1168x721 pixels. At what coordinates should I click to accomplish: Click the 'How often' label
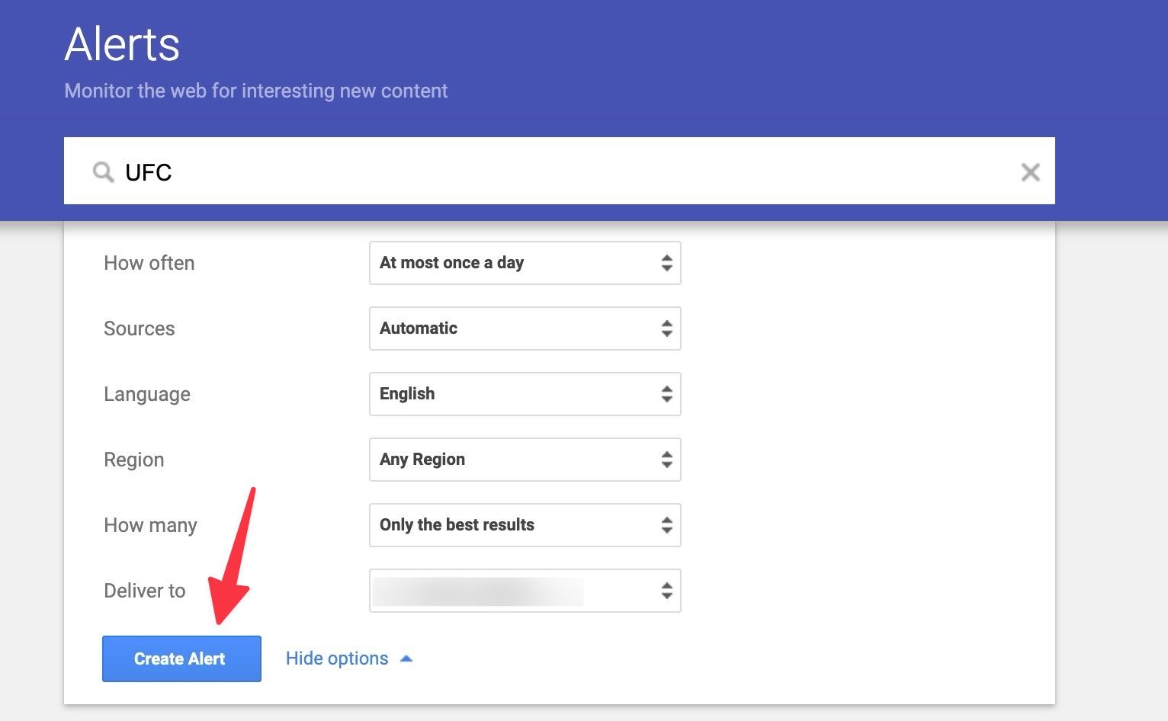click(149, 263)
